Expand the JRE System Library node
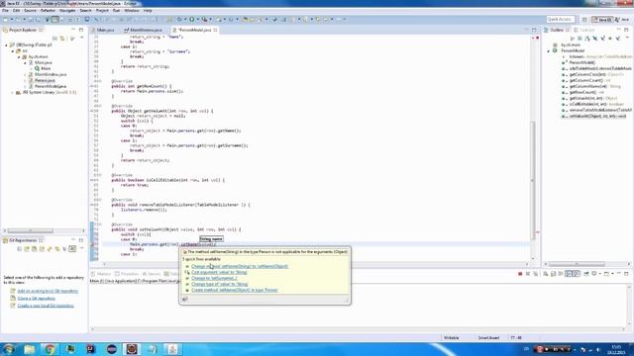The height and width of the screenshot is (356, 634). (13, 92)
